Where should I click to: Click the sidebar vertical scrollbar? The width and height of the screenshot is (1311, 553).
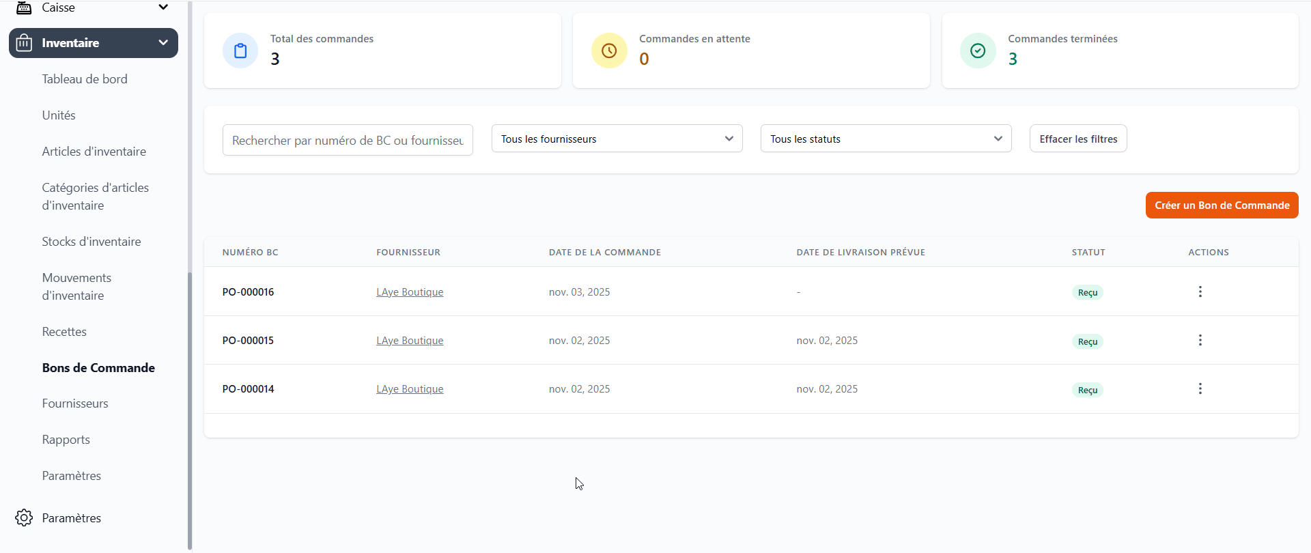tap(190, 410)
